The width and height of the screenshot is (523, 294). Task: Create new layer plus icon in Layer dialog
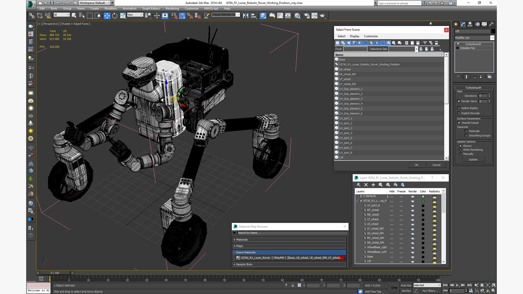(373, 185)
